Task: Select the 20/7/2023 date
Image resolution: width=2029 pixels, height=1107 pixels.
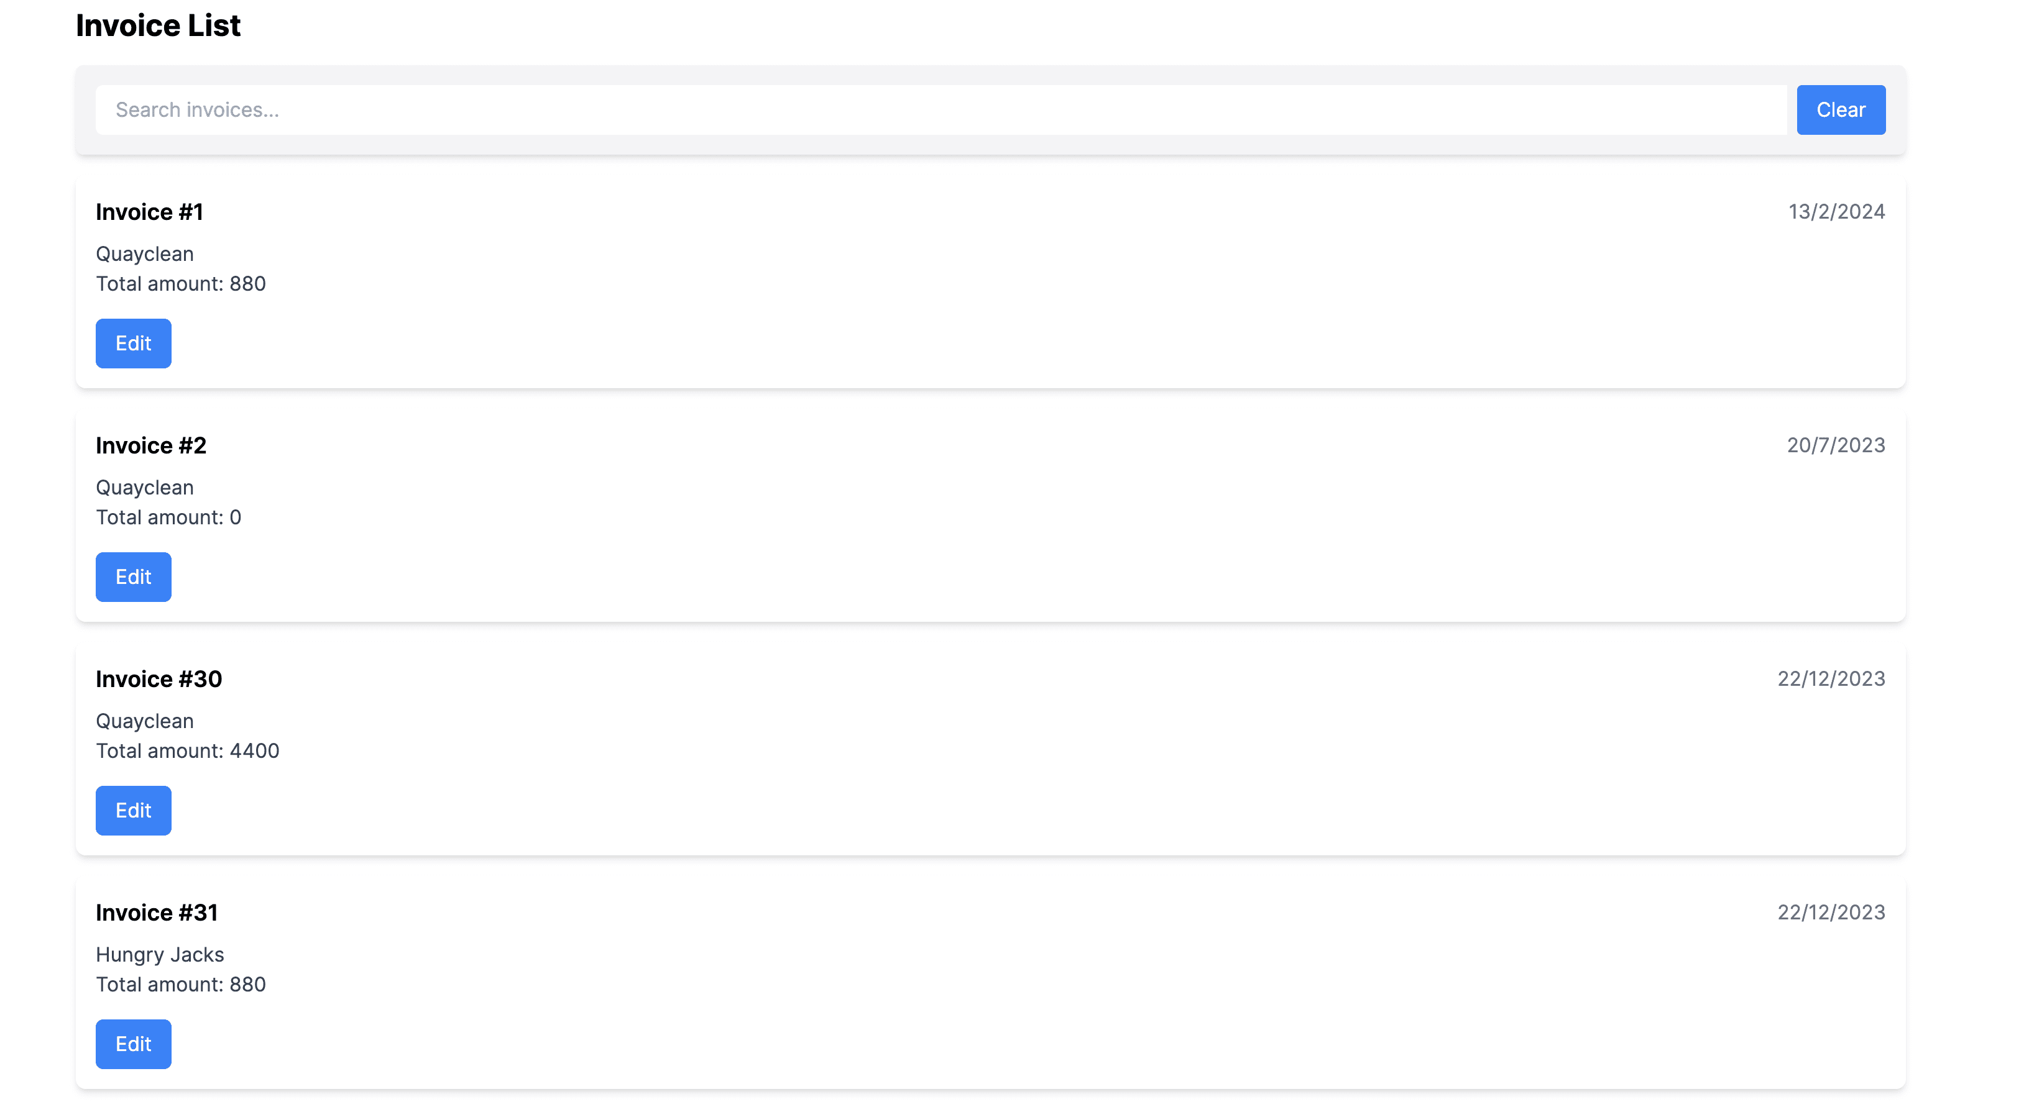Action: [1836, 445]
